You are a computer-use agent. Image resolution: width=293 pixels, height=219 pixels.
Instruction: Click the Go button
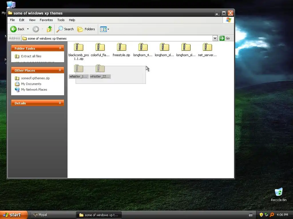point(225,38)
